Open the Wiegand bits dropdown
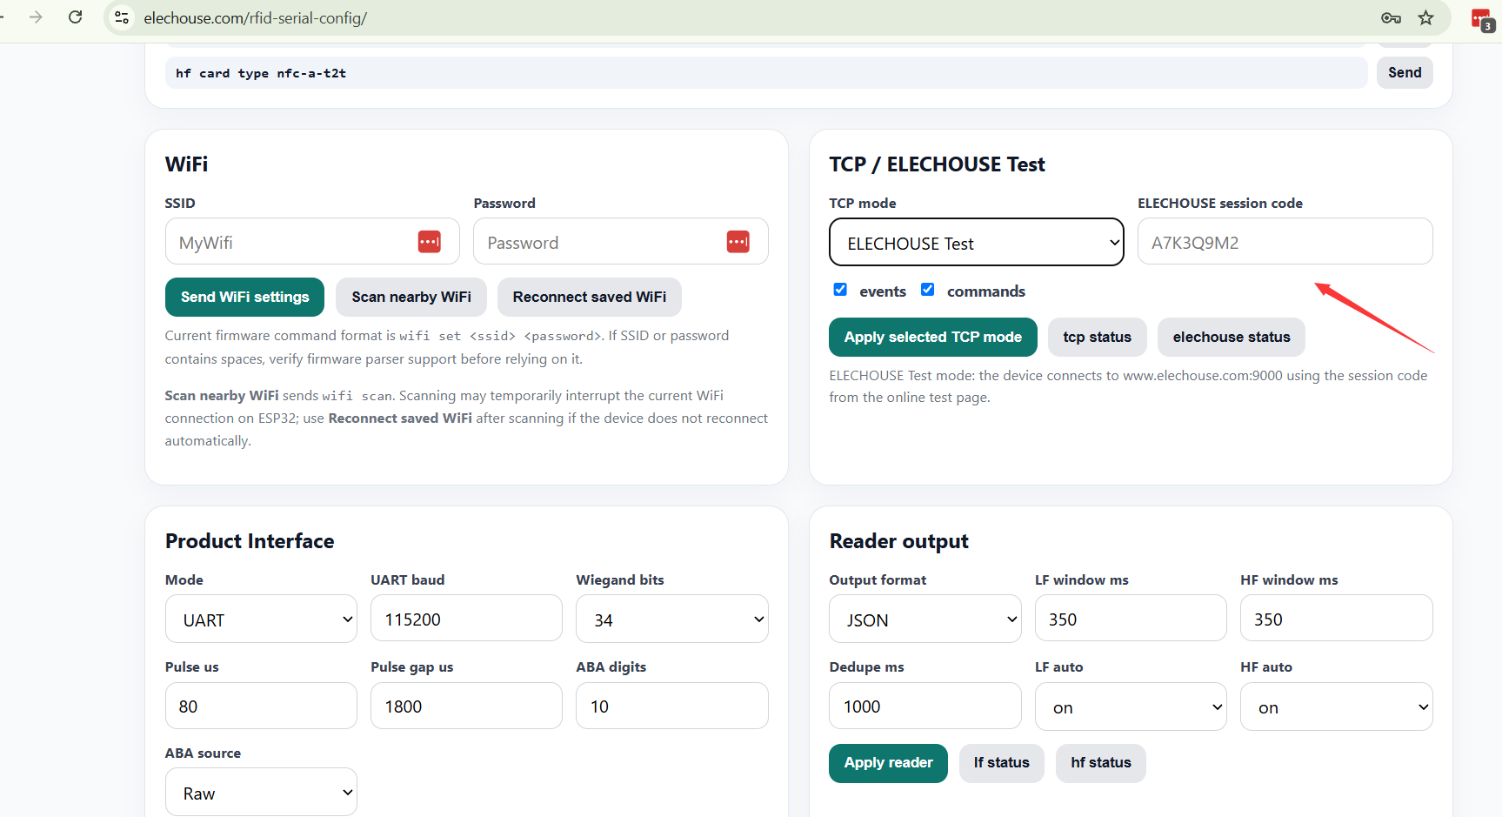 pos(672,619)
